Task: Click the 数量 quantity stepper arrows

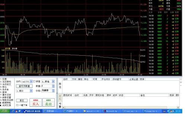Action: click(x=53, y=86)
